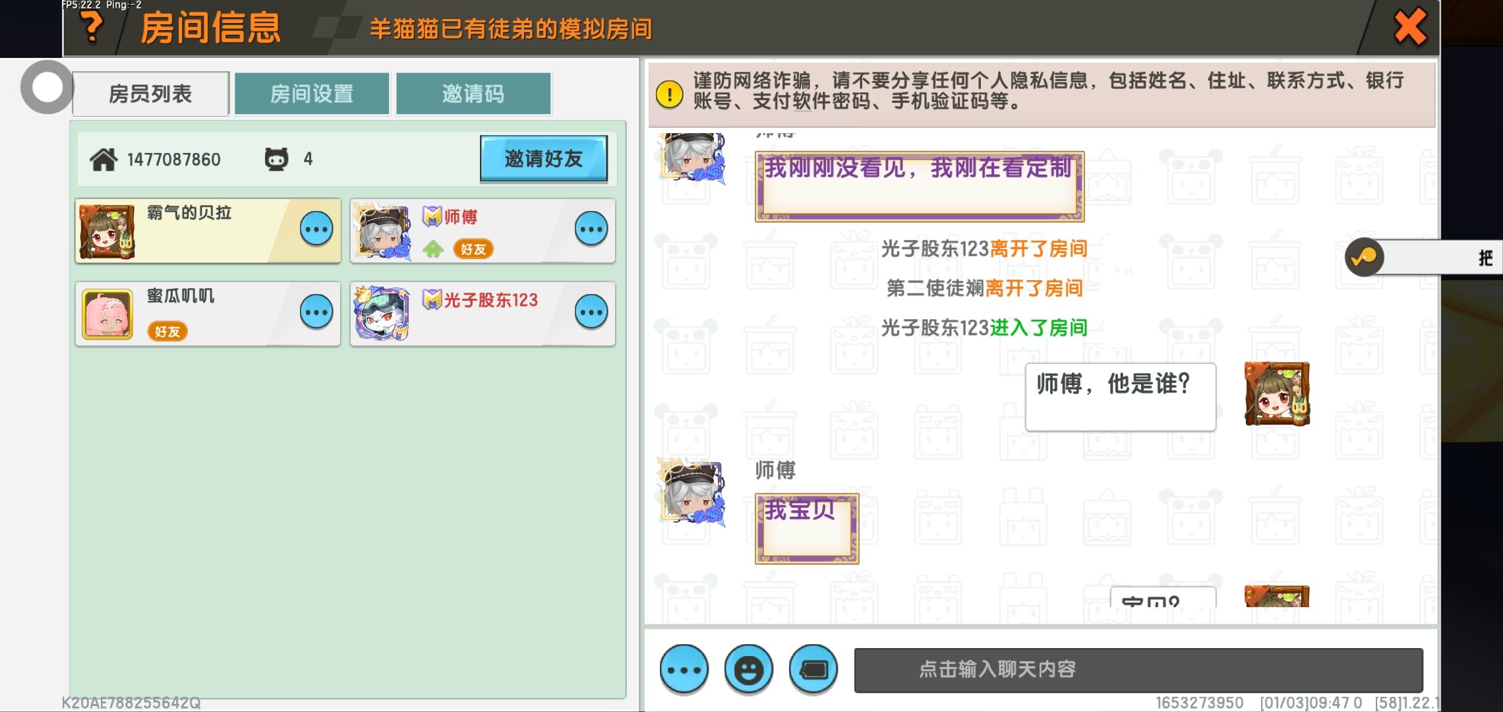Open the emoji picker in chat bar
This screenshot has width=1503, height=712.
tap(748, 670)
